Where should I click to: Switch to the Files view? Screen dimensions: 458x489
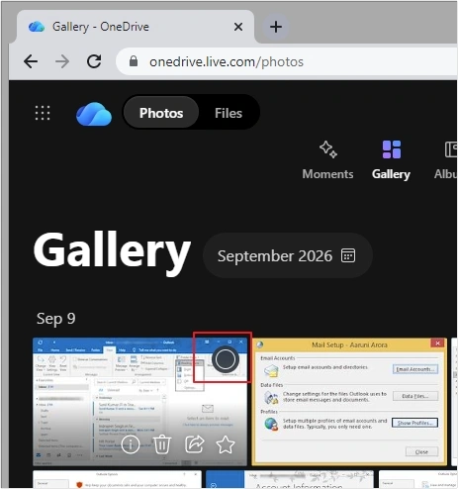[229, 113]
